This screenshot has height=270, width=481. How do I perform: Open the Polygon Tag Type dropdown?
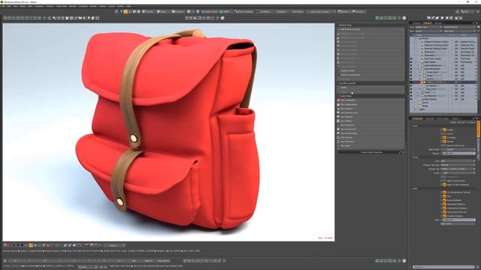coord(458,165)
